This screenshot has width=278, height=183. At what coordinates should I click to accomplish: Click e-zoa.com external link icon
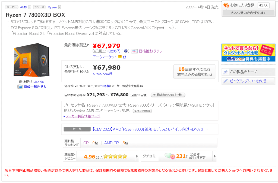(x=110, y=74)
